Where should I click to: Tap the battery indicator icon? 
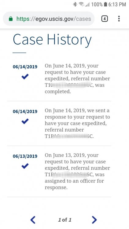(x=105, y=4)
